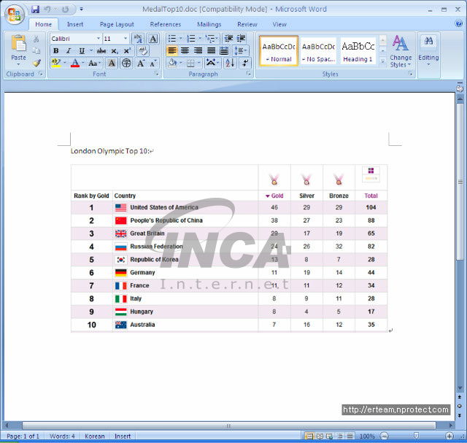The height and width of the screenshot is (443, 467).
Task: Click the vertical scrollbar thumb
Action: (460, 182)
